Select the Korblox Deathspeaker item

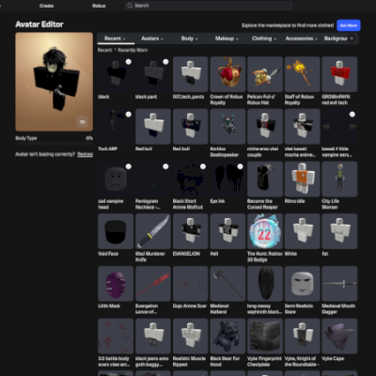tap(227, 127)
